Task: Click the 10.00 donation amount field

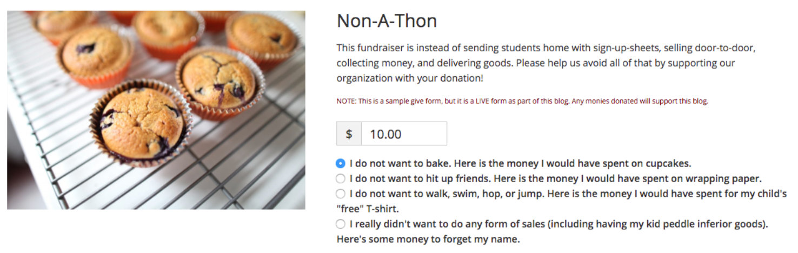Action: (x=404, y=134)
